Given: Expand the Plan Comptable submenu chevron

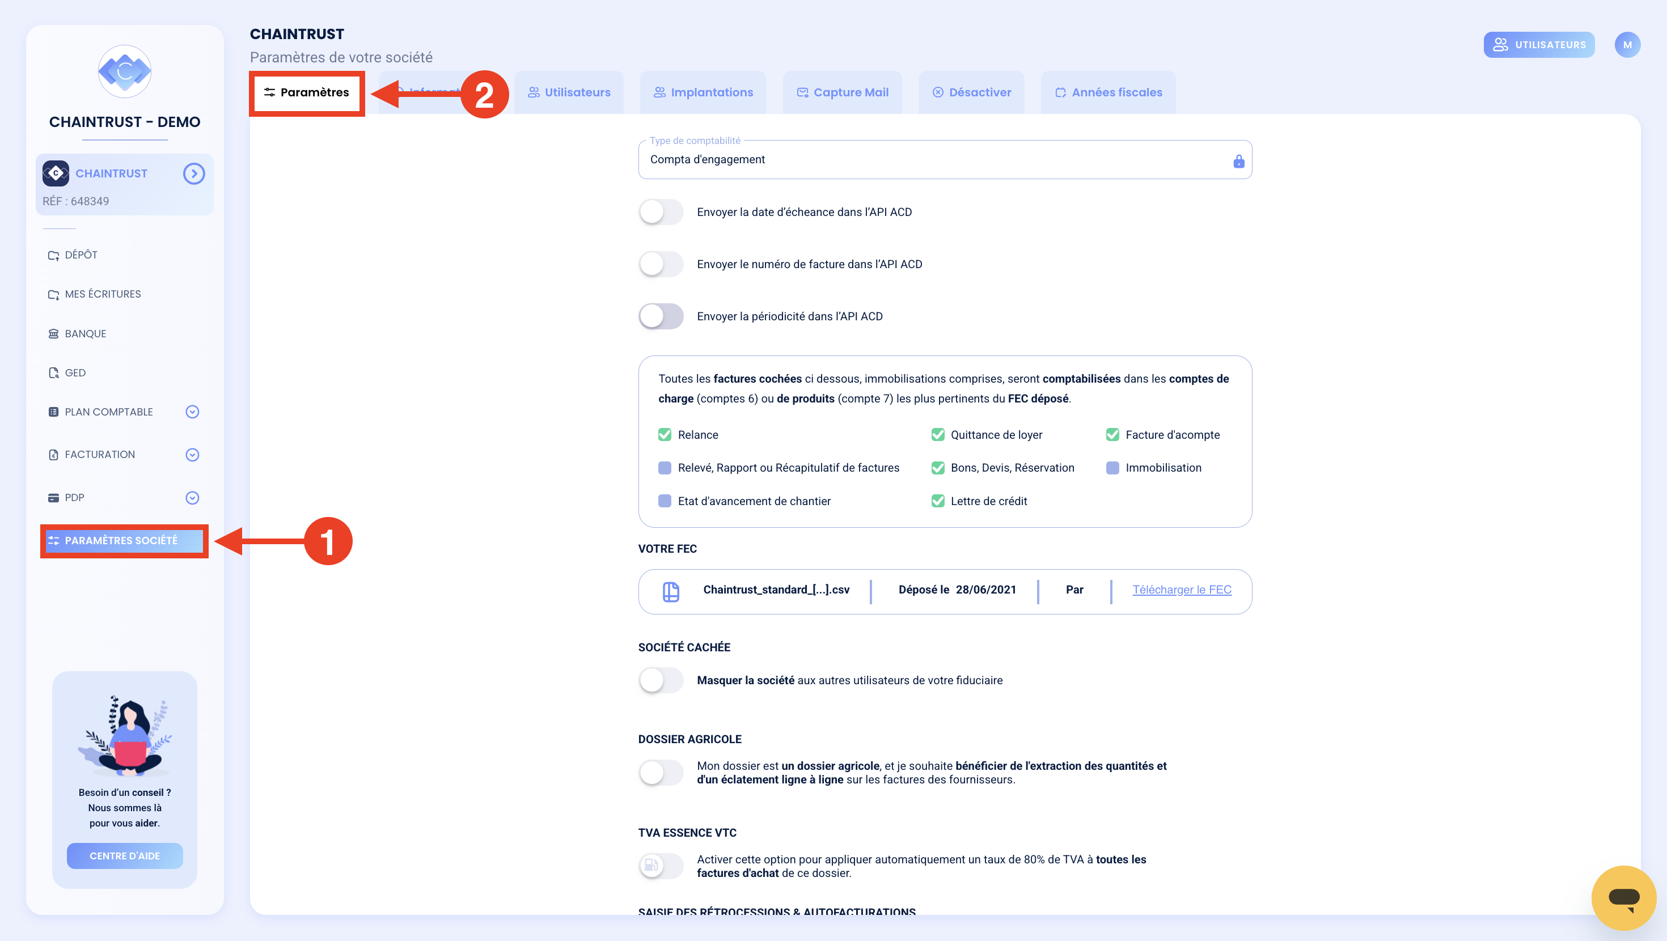Looking at the screenshot, I should (x=192, y=412).
